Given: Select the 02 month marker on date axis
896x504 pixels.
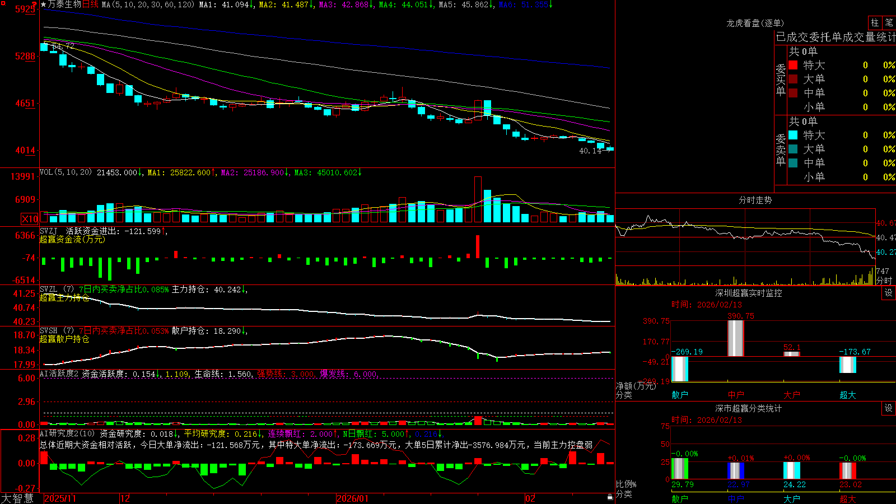Looking at the screenshot, I should [x=530, y=498].
